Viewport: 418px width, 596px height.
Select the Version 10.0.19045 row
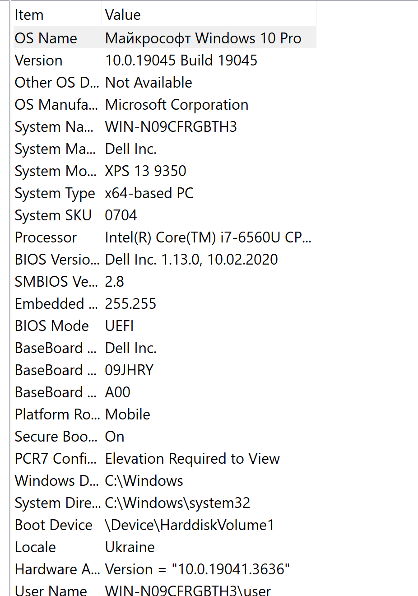165,60
